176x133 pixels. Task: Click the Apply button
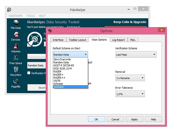134,119
